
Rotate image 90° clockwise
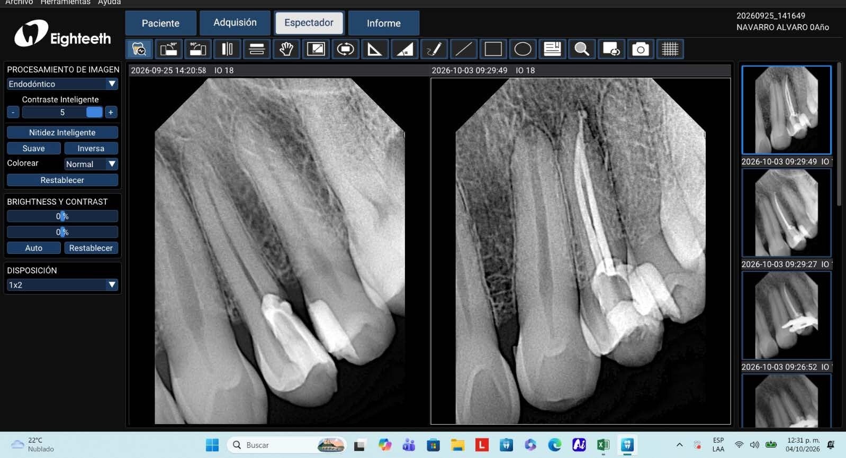click(x=198, y=49)
